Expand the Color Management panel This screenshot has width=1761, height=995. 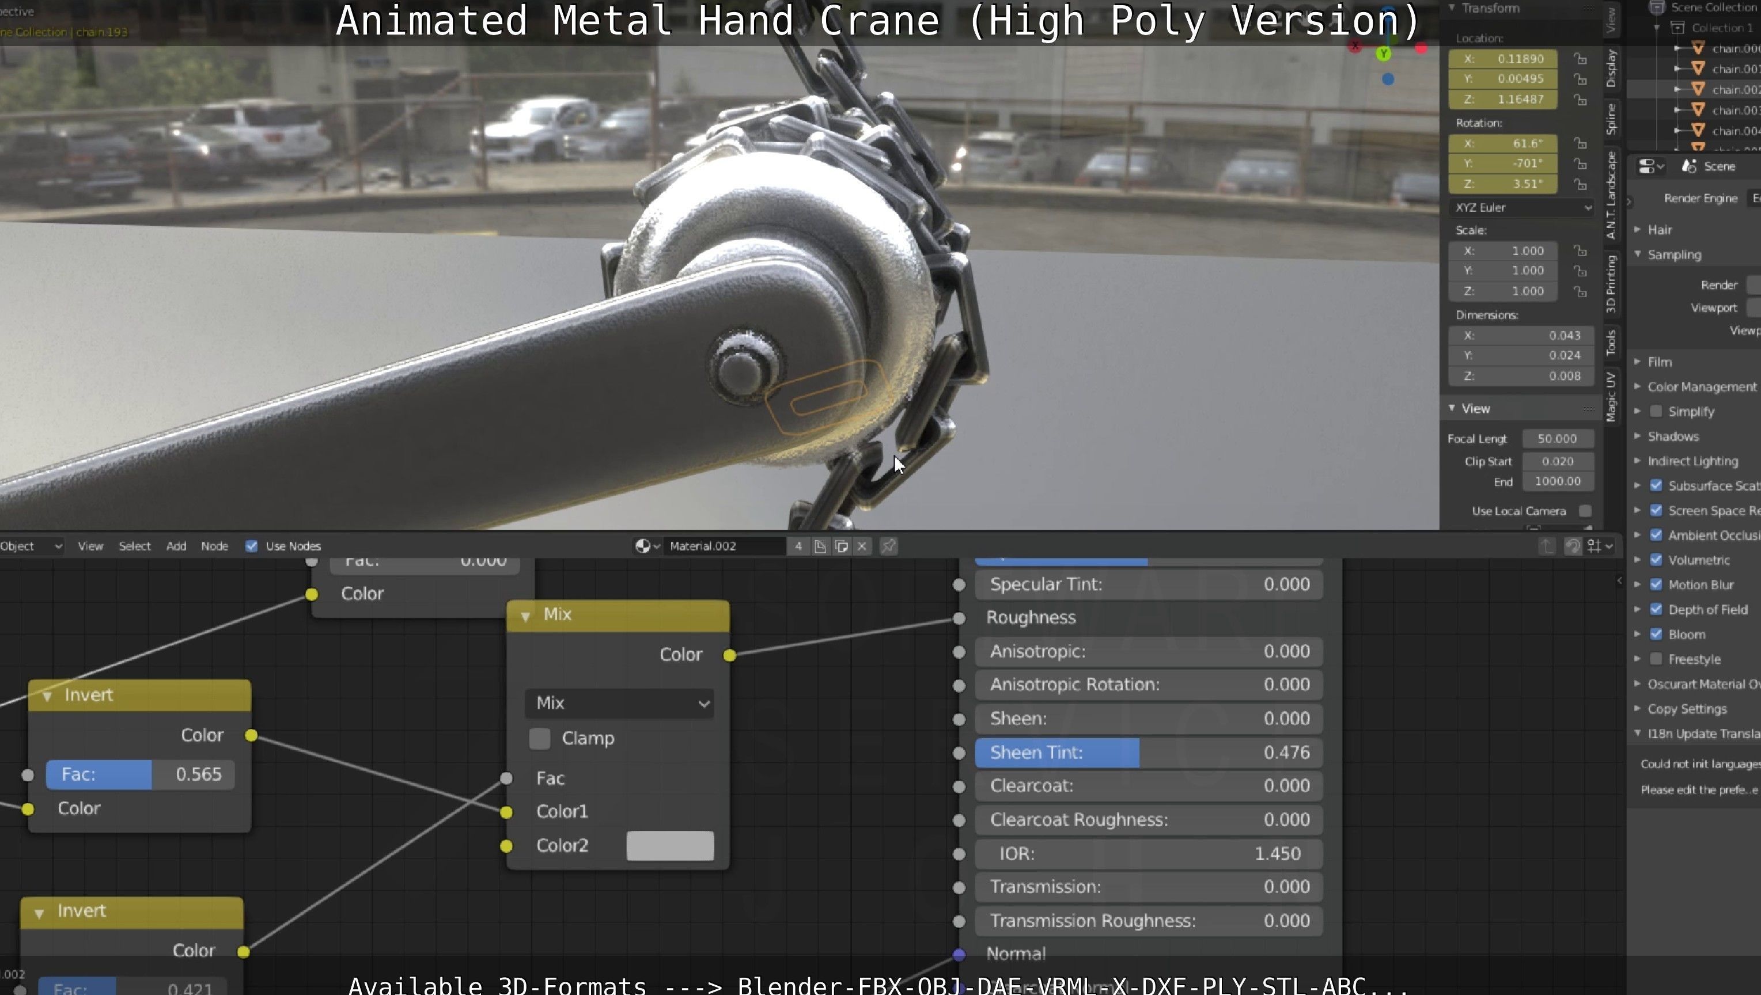point(1638,386)
